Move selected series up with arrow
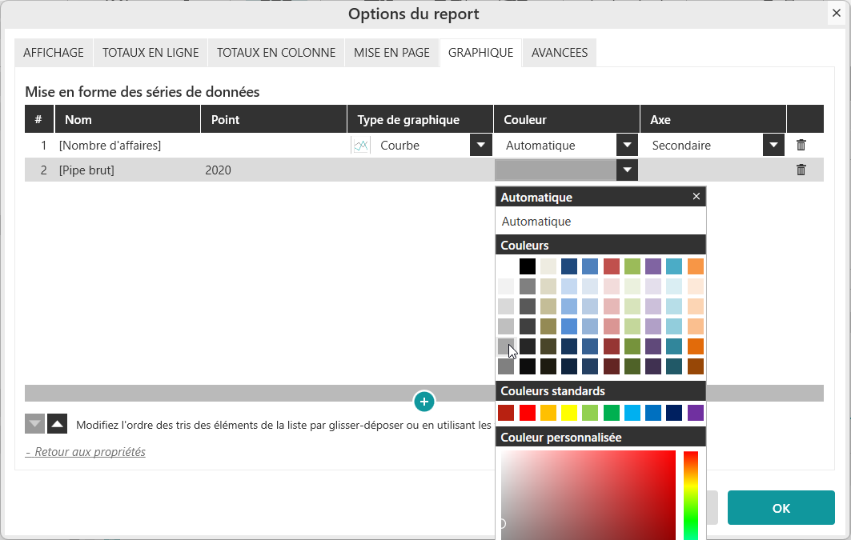 click(x=57, y=424)
